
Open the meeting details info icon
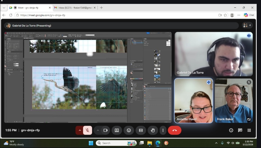click(231, 130)
